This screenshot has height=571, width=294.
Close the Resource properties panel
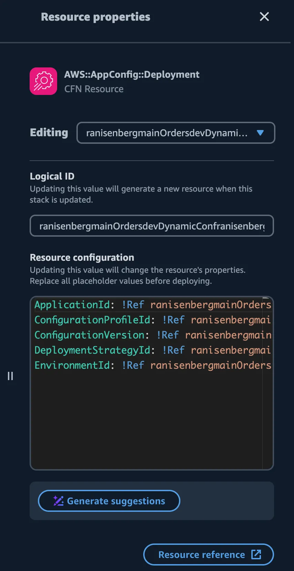click(x=264, y=17)
